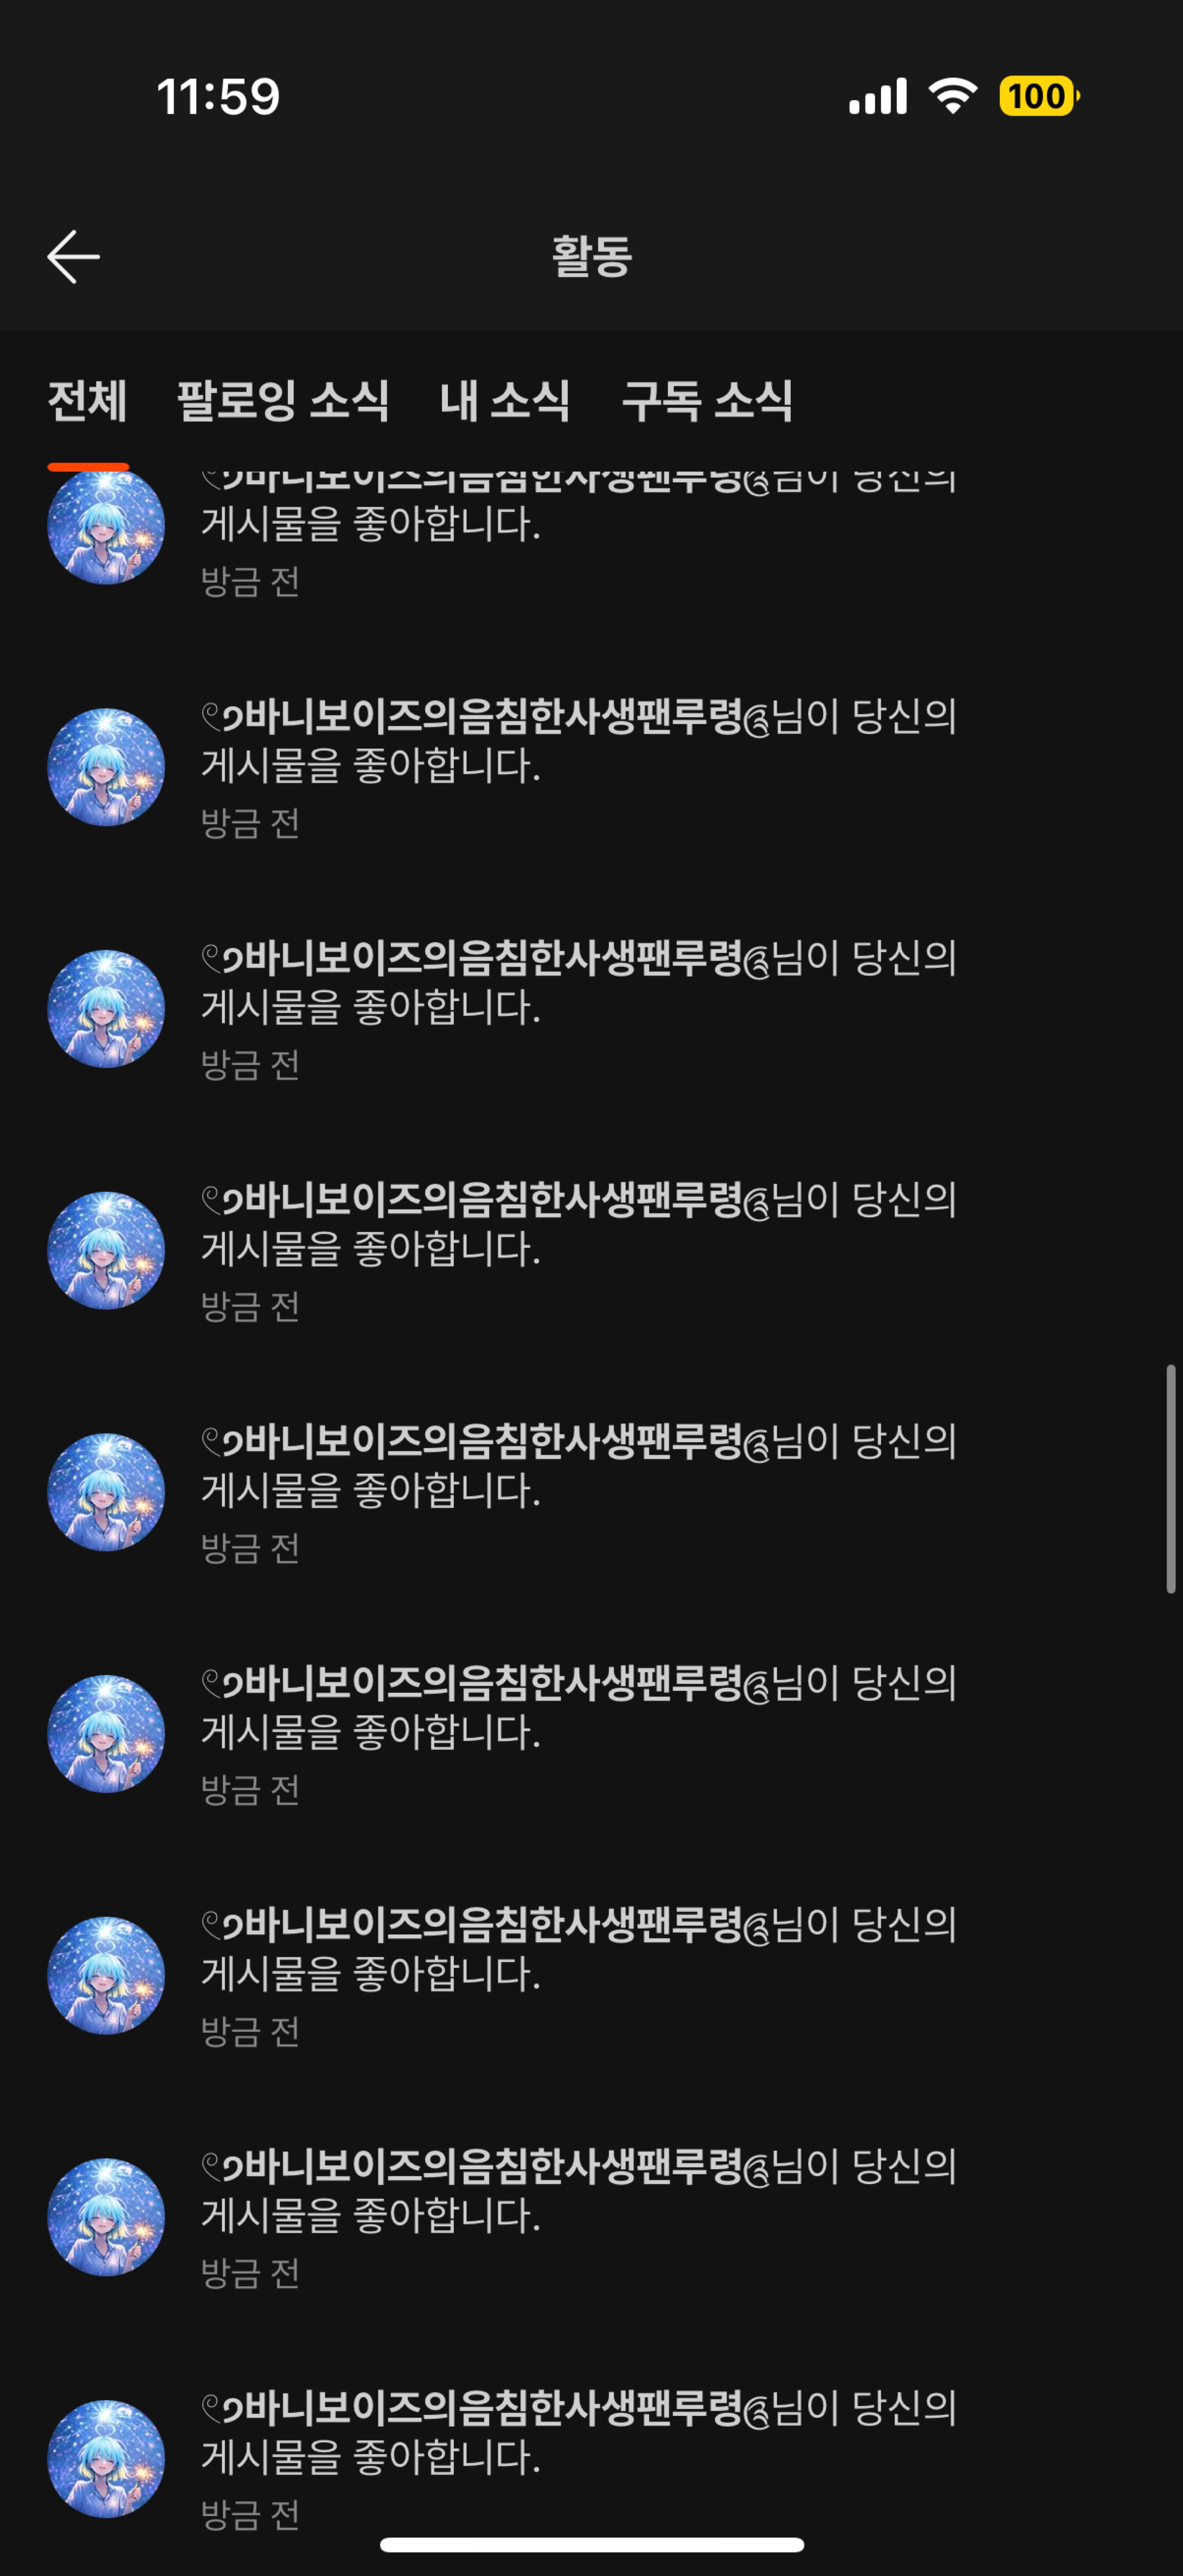1183x2576 pixels.
Task: Tap username in the third notification
Action: click(x=486, y=959)
